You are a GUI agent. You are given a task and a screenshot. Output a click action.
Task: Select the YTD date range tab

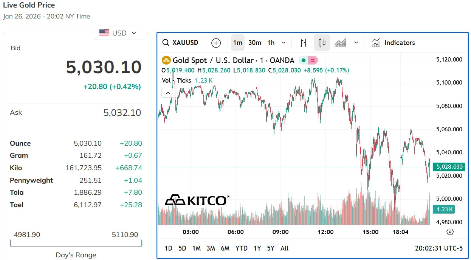point(241,248)
